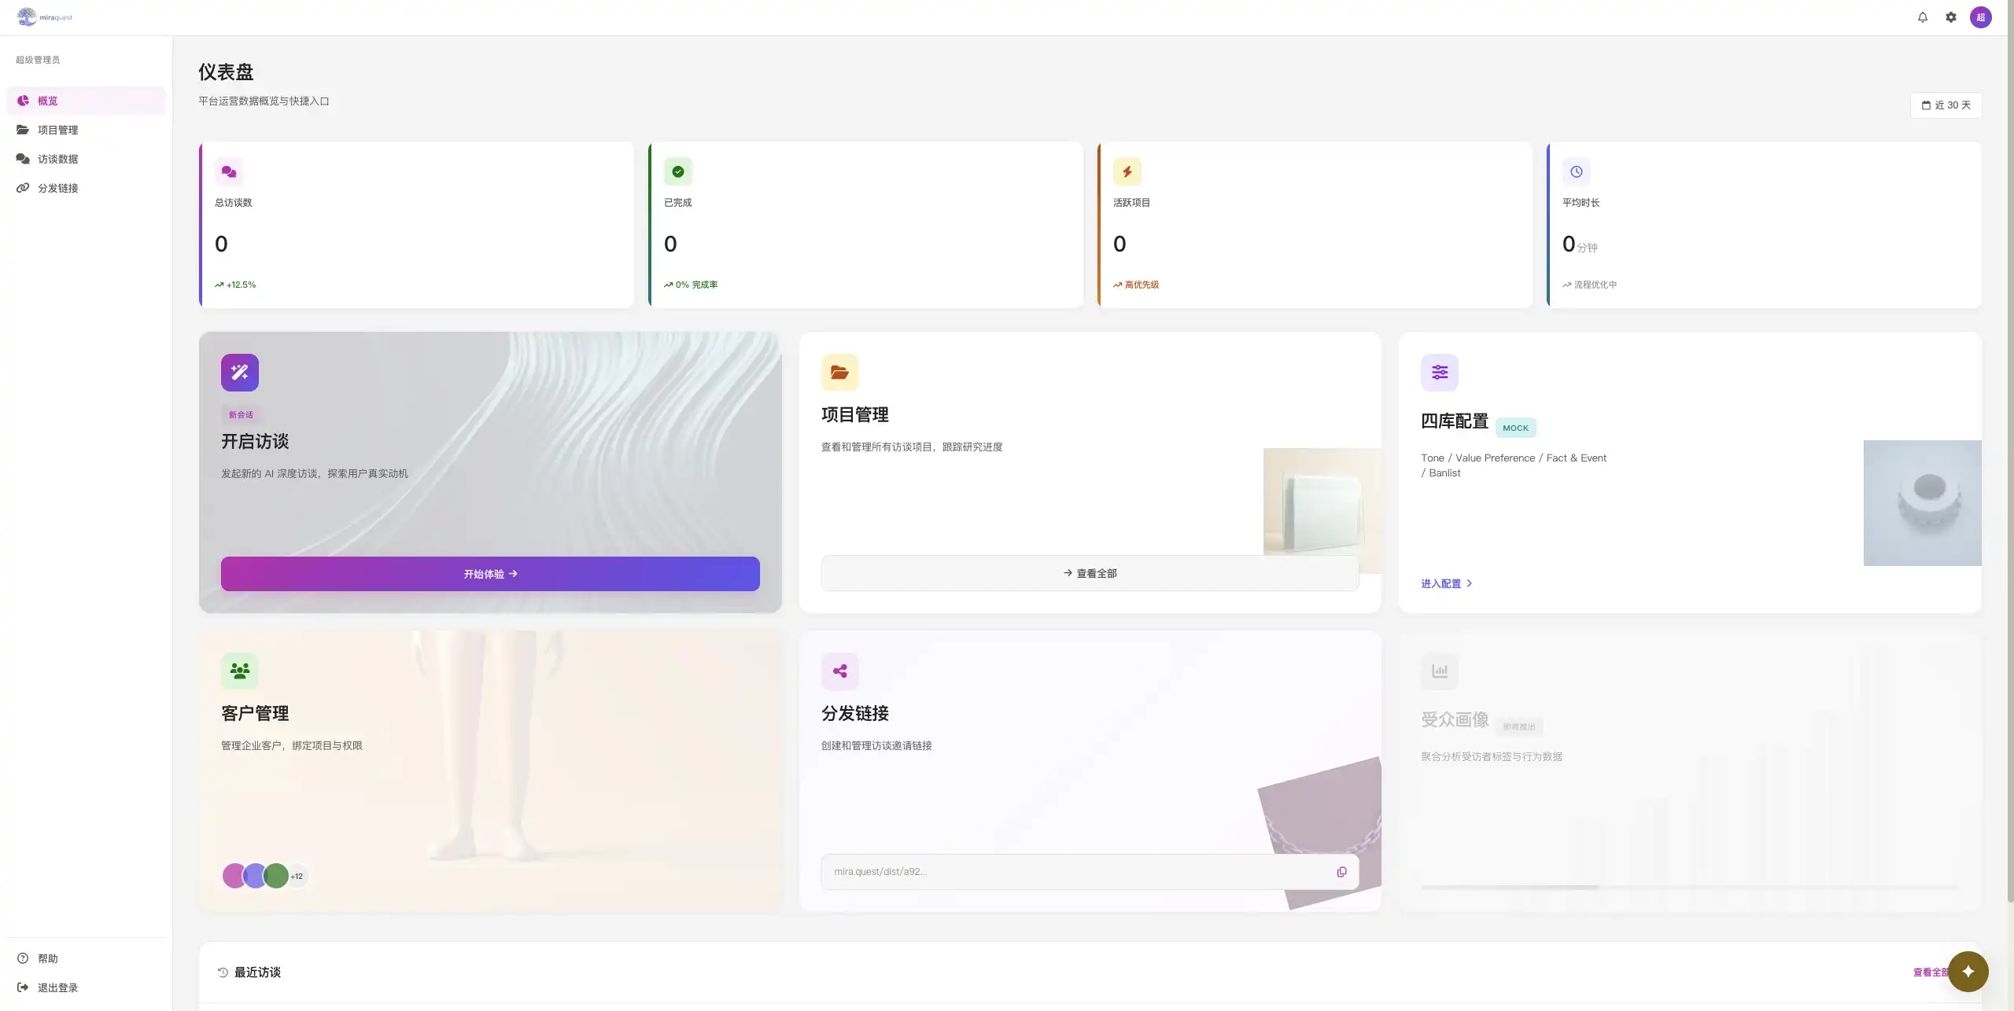Click the green people icon in 客户管理

pyautogui.click(x=240, y=671)
